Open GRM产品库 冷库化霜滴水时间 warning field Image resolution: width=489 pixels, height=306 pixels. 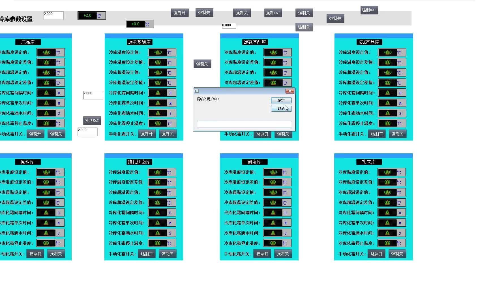(392, 113)
